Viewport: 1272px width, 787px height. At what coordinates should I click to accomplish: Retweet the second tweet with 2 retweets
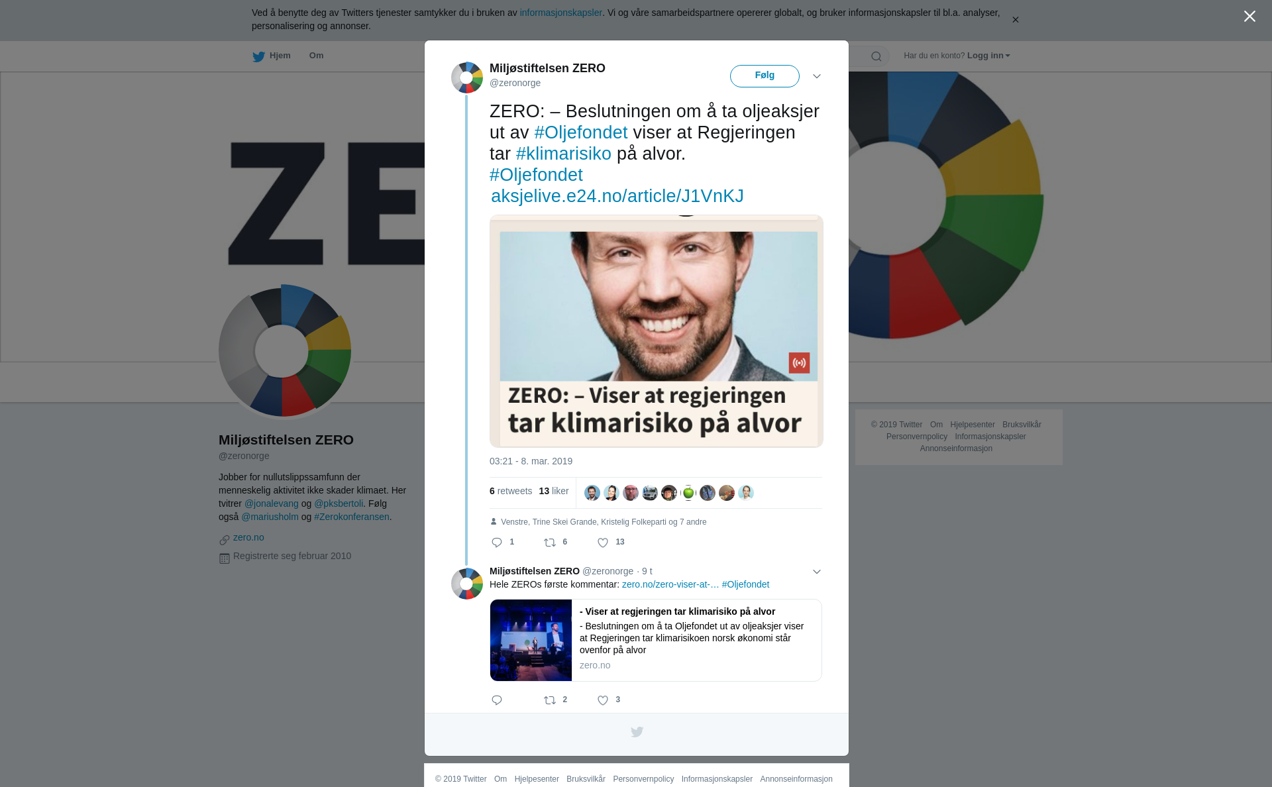point(550,700)
